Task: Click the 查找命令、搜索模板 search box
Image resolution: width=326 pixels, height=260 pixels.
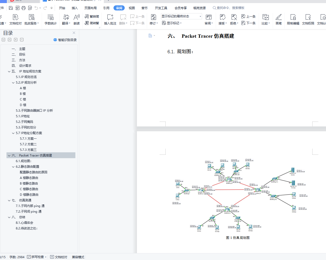Action: 229,8
